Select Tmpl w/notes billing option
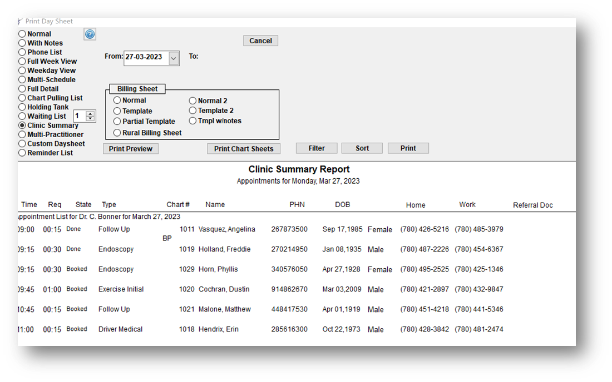The image size is (612, 382). (193, 120)
